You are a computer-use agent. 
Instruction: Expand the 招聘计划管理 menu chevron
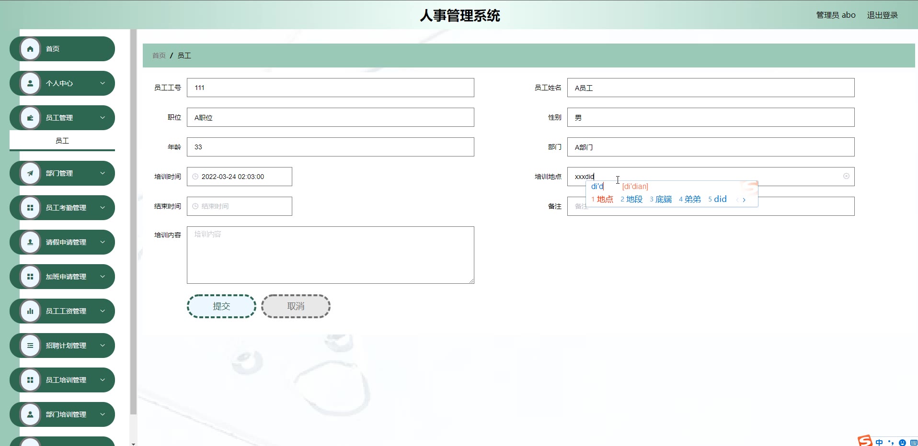pos(103,346)
